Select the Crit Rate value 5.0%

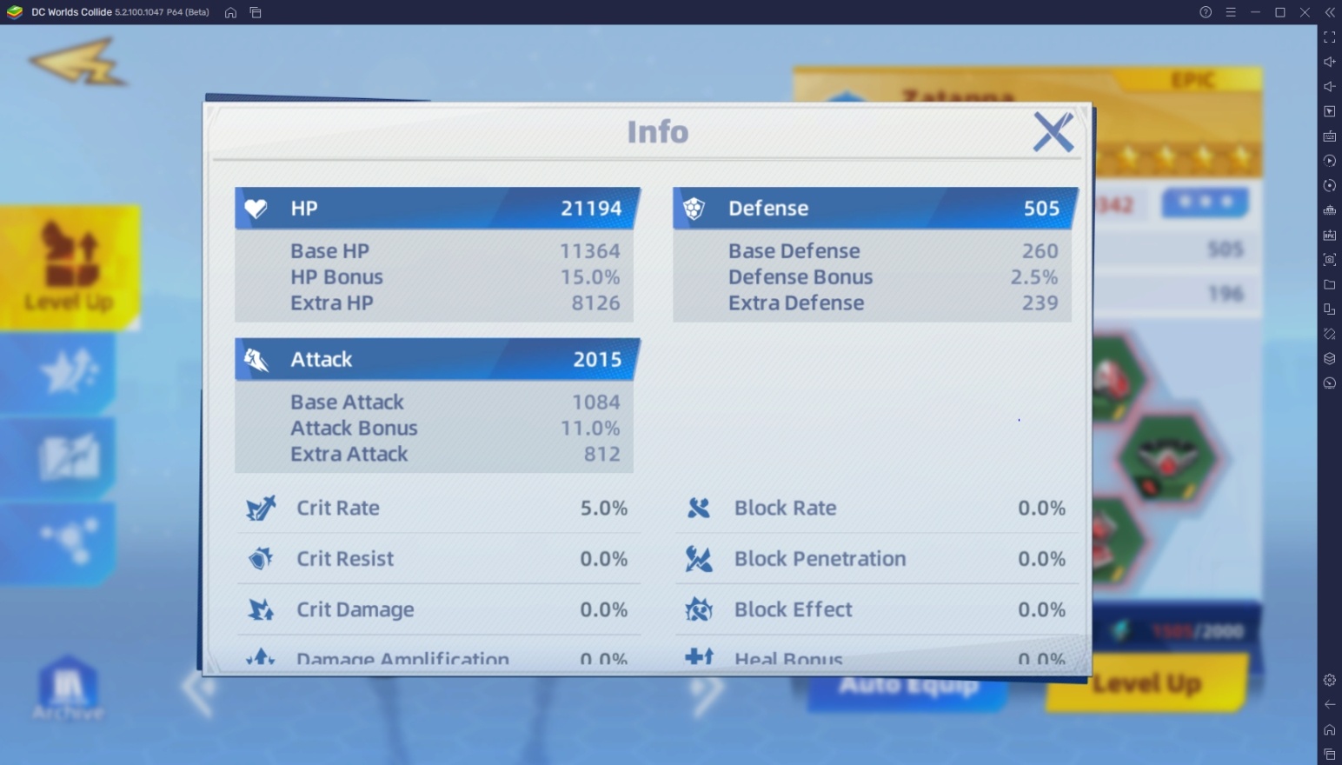604,508
